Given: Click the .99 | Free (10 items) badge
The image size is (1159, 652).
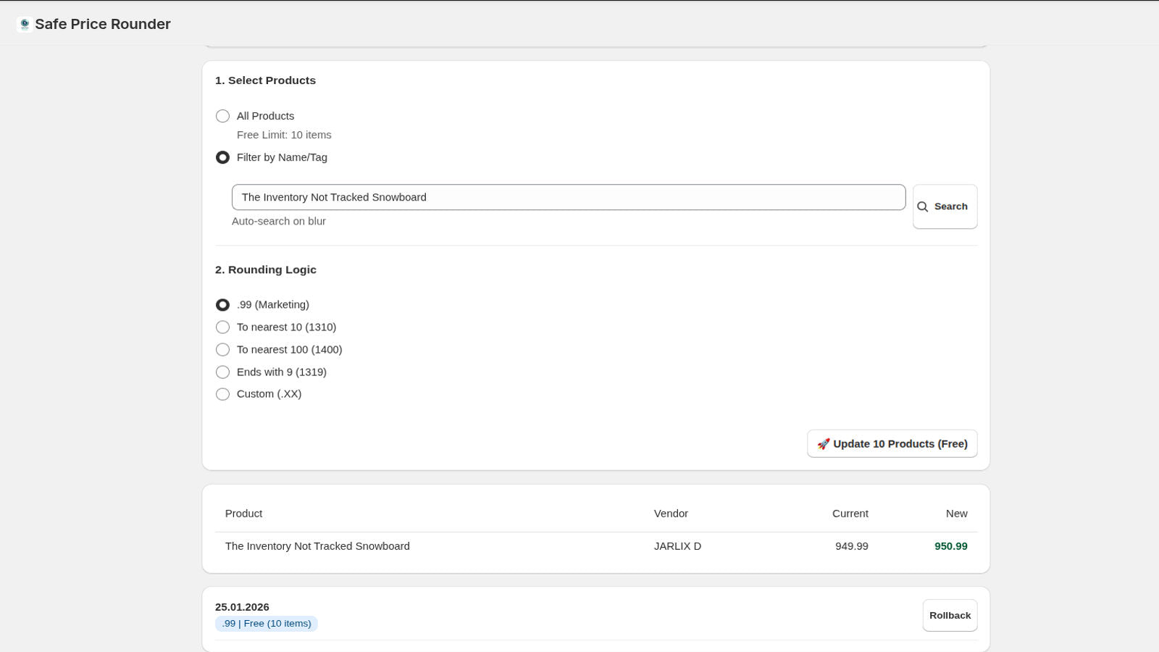Looking at the screenshot, I should point(266,623).
